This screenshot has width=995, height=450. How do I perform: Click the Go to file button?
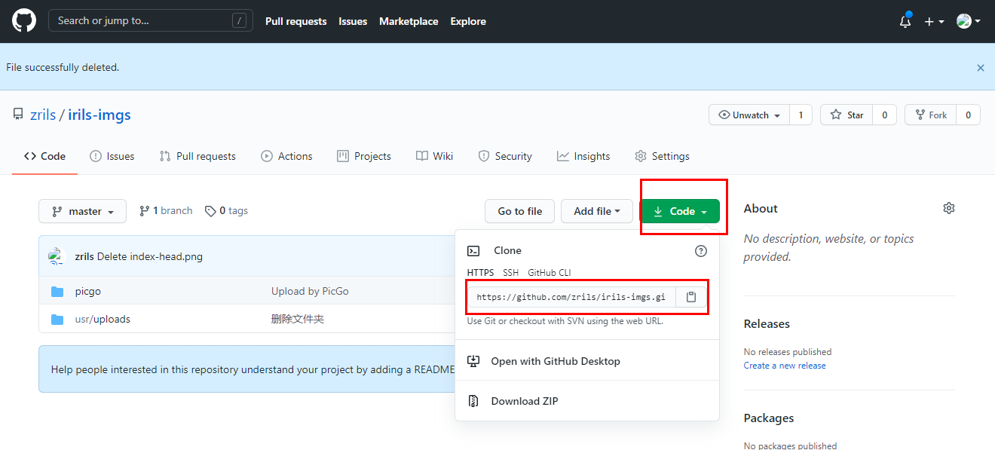click(x=519, y=212)
